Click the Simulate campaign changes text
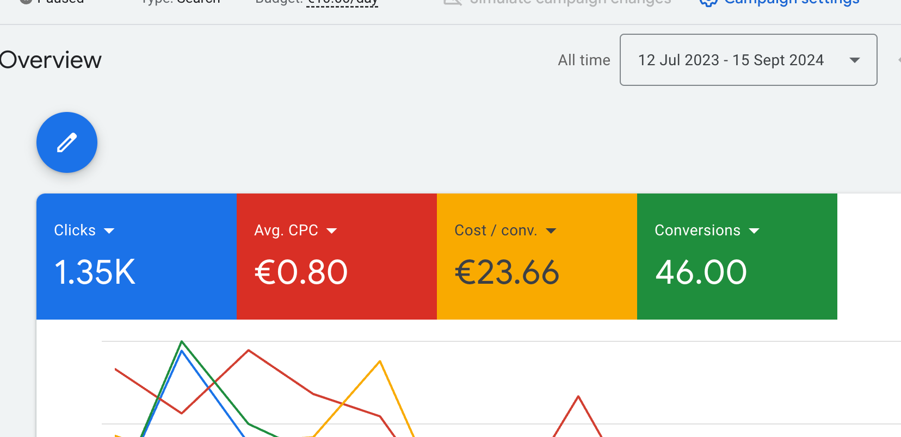 click(x=570, y=2)
